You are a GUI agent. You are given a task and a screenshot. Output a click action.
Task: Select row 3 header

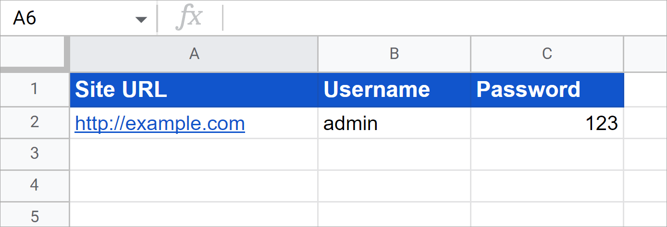click(35, 154)
